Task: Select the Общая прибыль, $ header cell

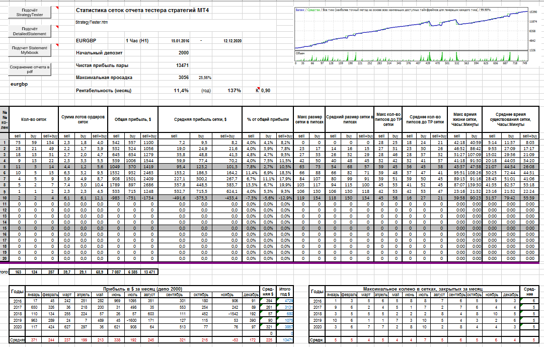Action: tap(132, 119)
